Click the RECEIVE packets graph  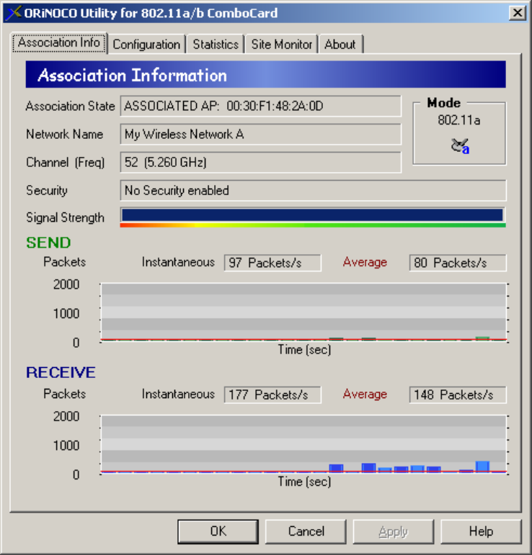[x=303, y=444]
